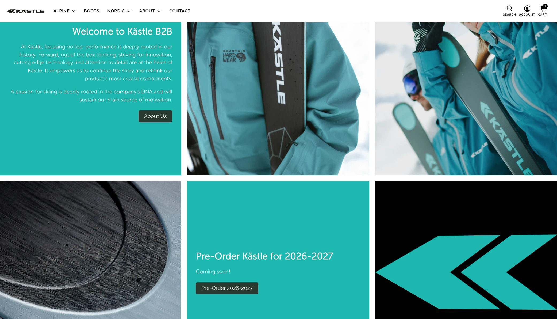This screenshot has width=557, height=319.
Task: View the shopping cart icon
Action: pyautogui.click(x=543, y=9)
